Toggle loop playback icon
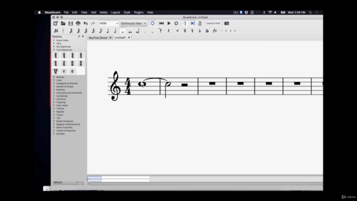Viewport: 357px width, 201px height. (176, 23)
